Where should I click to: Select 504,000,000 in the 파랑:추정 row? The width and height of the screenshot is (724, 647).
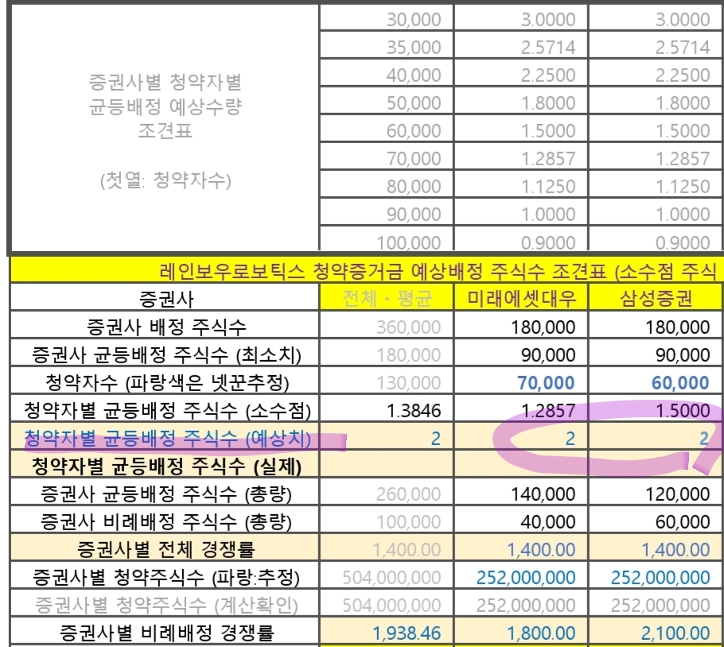[x=386, y=575]
